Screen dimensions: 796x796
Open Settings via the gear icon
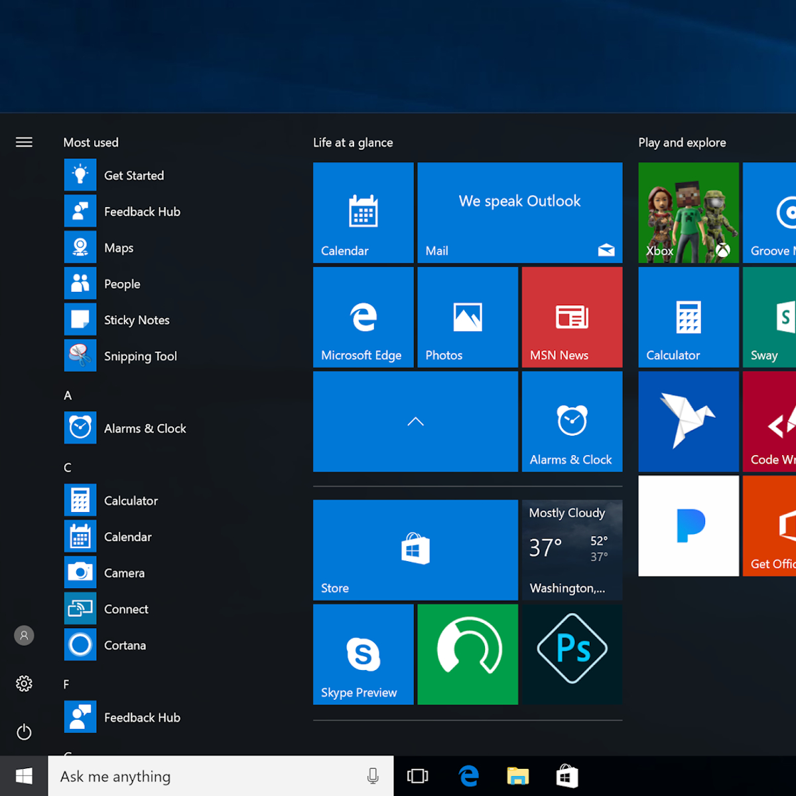pyautogui.click(x=24, y=684)
